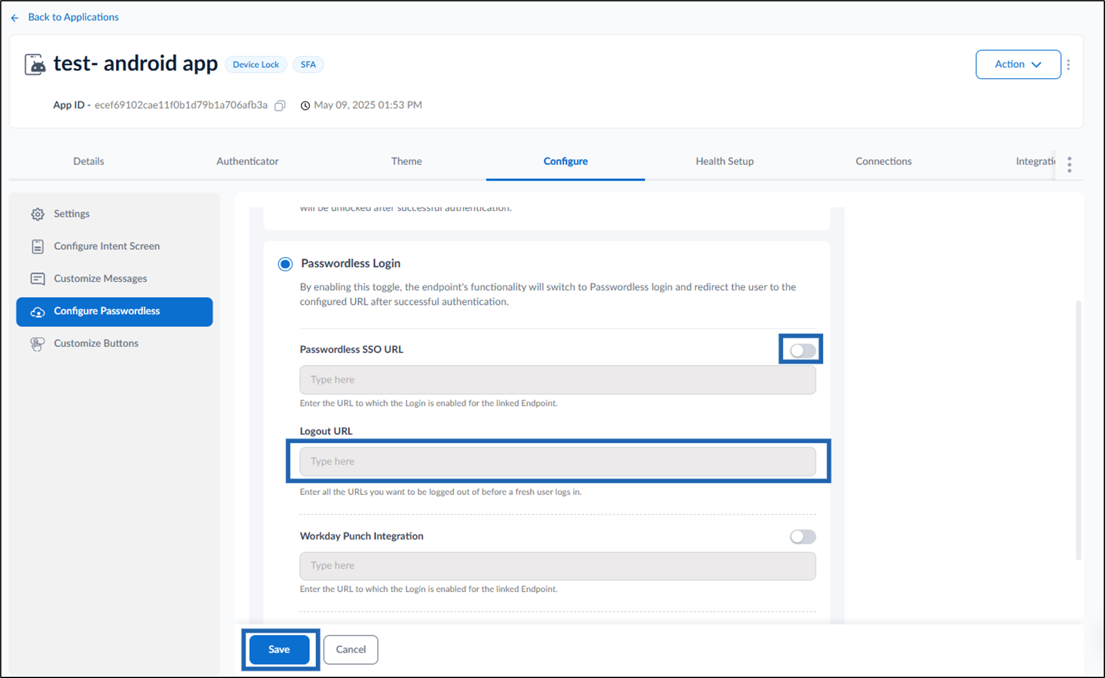Click the android app icon beside title

coord(35,64)
